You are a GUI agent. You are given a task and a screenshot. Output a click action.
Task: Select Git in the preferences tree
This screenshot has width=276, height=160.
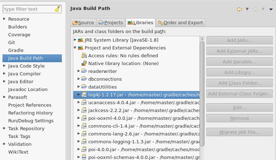coord(11,42)
